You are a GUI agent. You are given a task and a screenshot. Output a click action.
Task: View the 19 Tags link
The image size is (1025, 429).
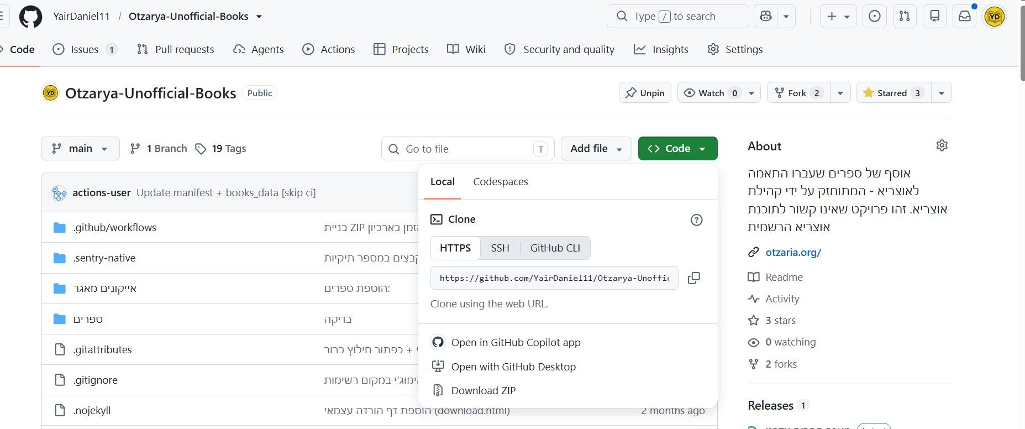pyautogui.click(x=221, y=149)
